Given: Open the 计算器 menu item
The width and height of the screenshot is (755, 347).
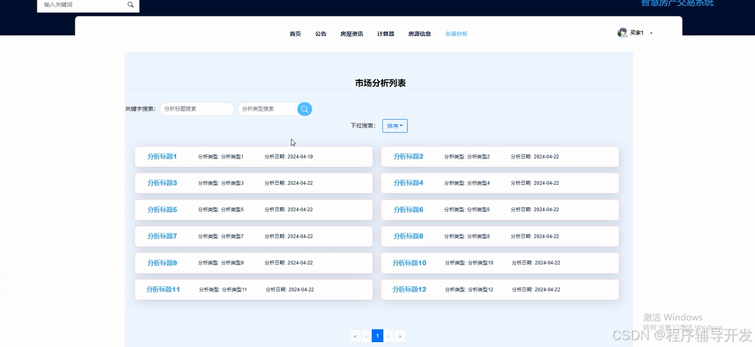Looking at the screenshot, I should pos(386,34).
